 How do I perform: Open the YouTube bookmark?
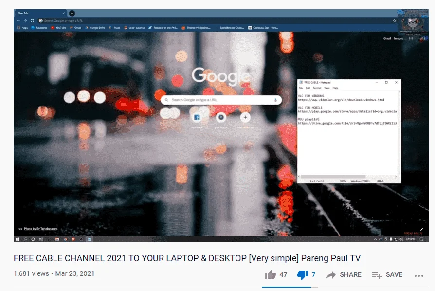[x=58, y=28]
